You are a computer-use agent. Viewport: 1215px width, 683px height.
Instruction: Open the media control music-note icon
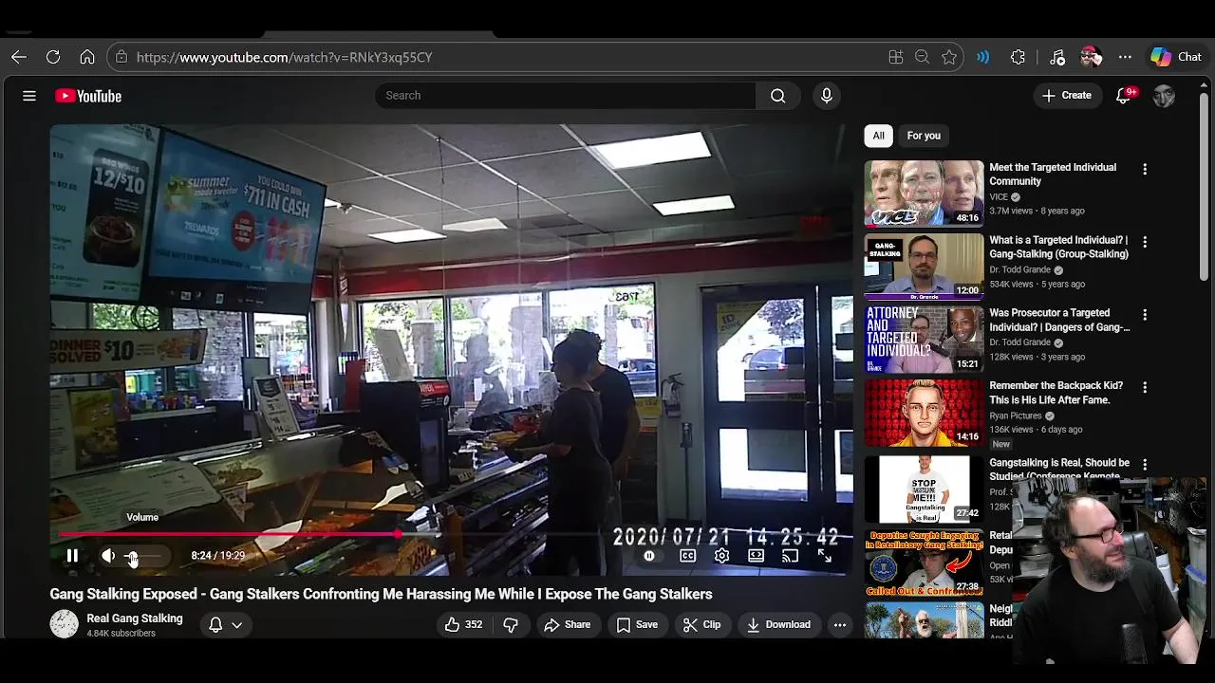(1057, 57)
